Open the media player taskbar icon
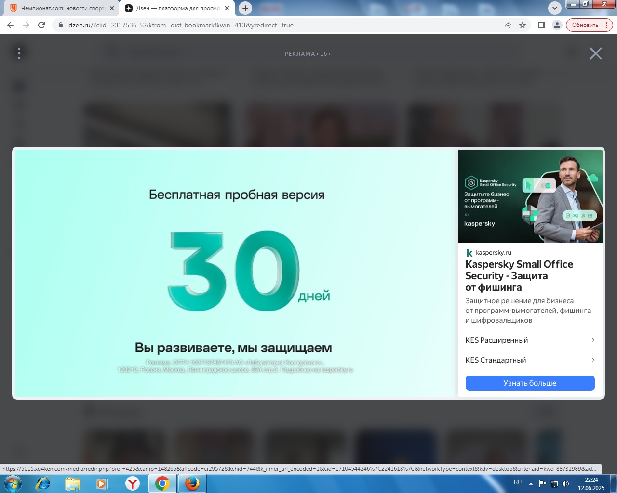This screenshot has width=617, height=493. (x=102, y=483)
